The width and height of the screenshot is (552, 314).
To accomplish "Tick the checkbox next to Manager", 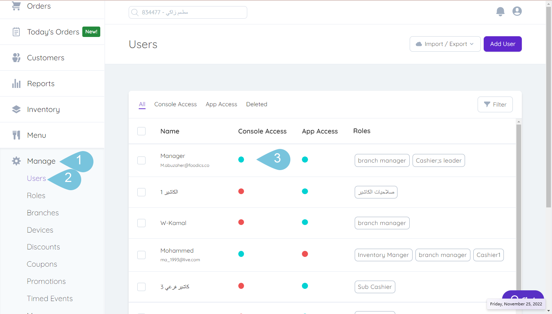I will [x=141, y=160].
